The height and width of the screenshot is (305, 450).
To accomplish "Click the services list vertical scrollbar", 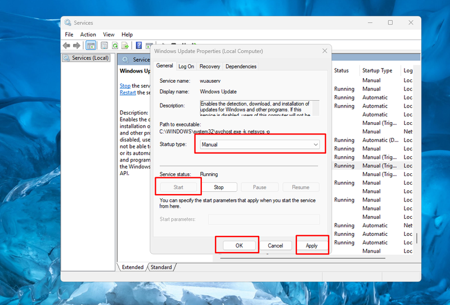I will (x=416, y=238).
